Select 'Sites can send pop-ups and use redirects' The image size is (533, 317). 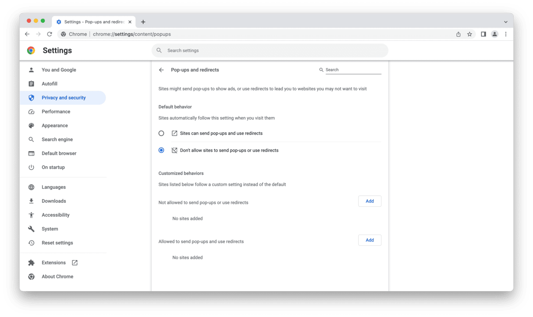(x=161, y=133)
